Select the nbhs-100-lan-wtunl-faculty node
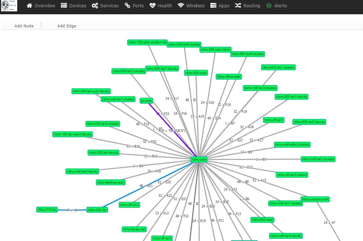 73,134
